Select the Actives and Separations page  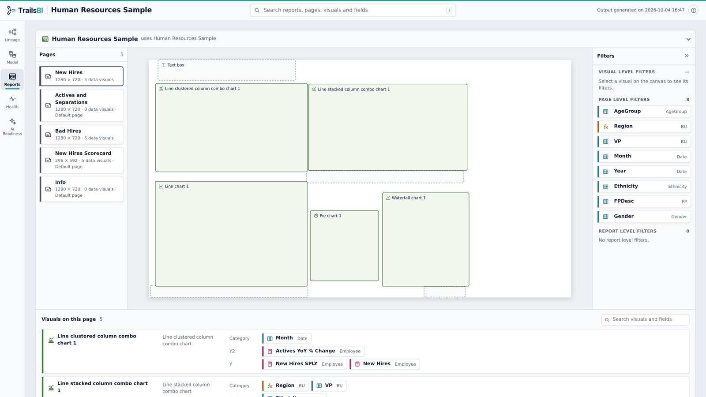pyautogui.click(x=81, y=105)
